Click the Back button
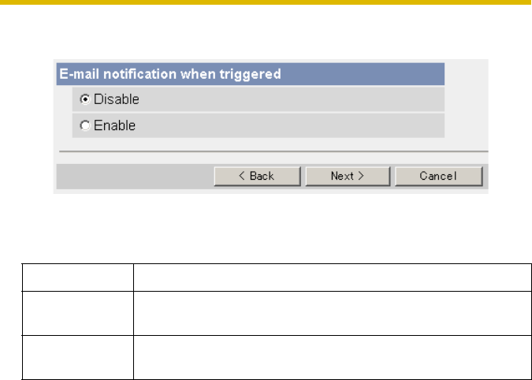The width and height of the screenshot is (532, 380). [257, 177]
